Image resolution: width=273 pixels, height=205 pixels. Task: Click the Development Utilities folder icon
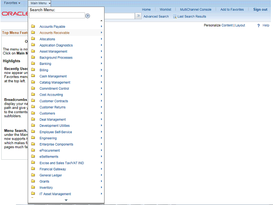click(x=33, y=125)
